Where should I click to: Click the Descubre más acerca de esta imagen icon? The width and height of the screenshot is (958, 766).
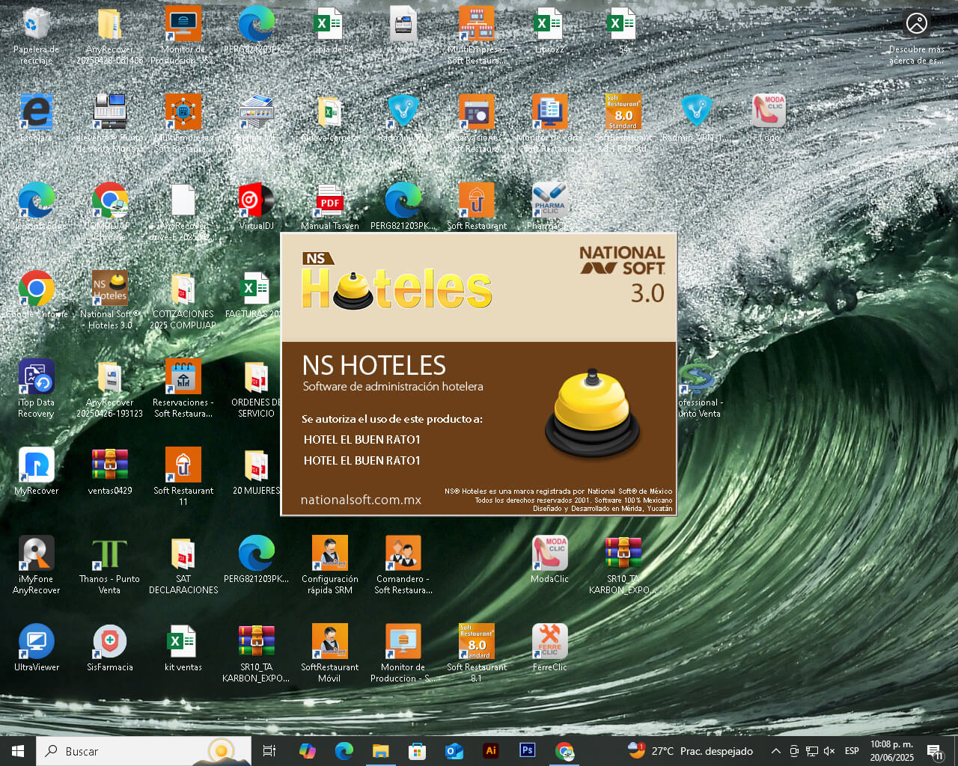pos(916,36)
